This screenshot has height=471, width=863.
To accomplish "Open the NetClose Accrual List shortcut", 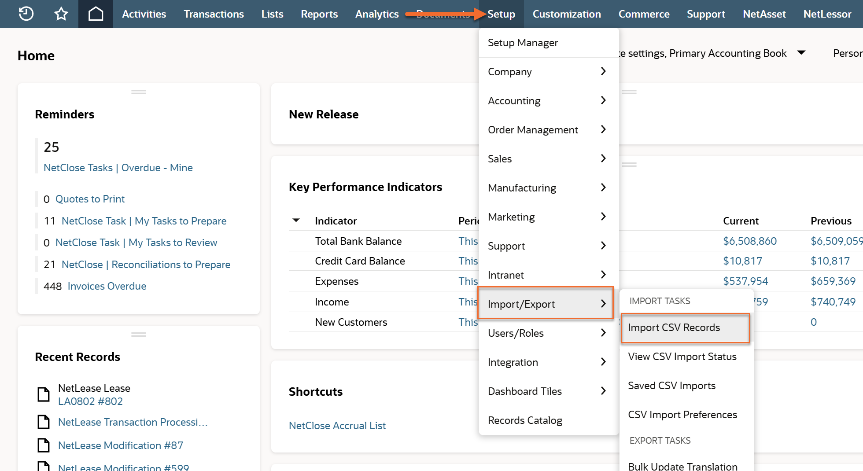I will pos(337,426).
